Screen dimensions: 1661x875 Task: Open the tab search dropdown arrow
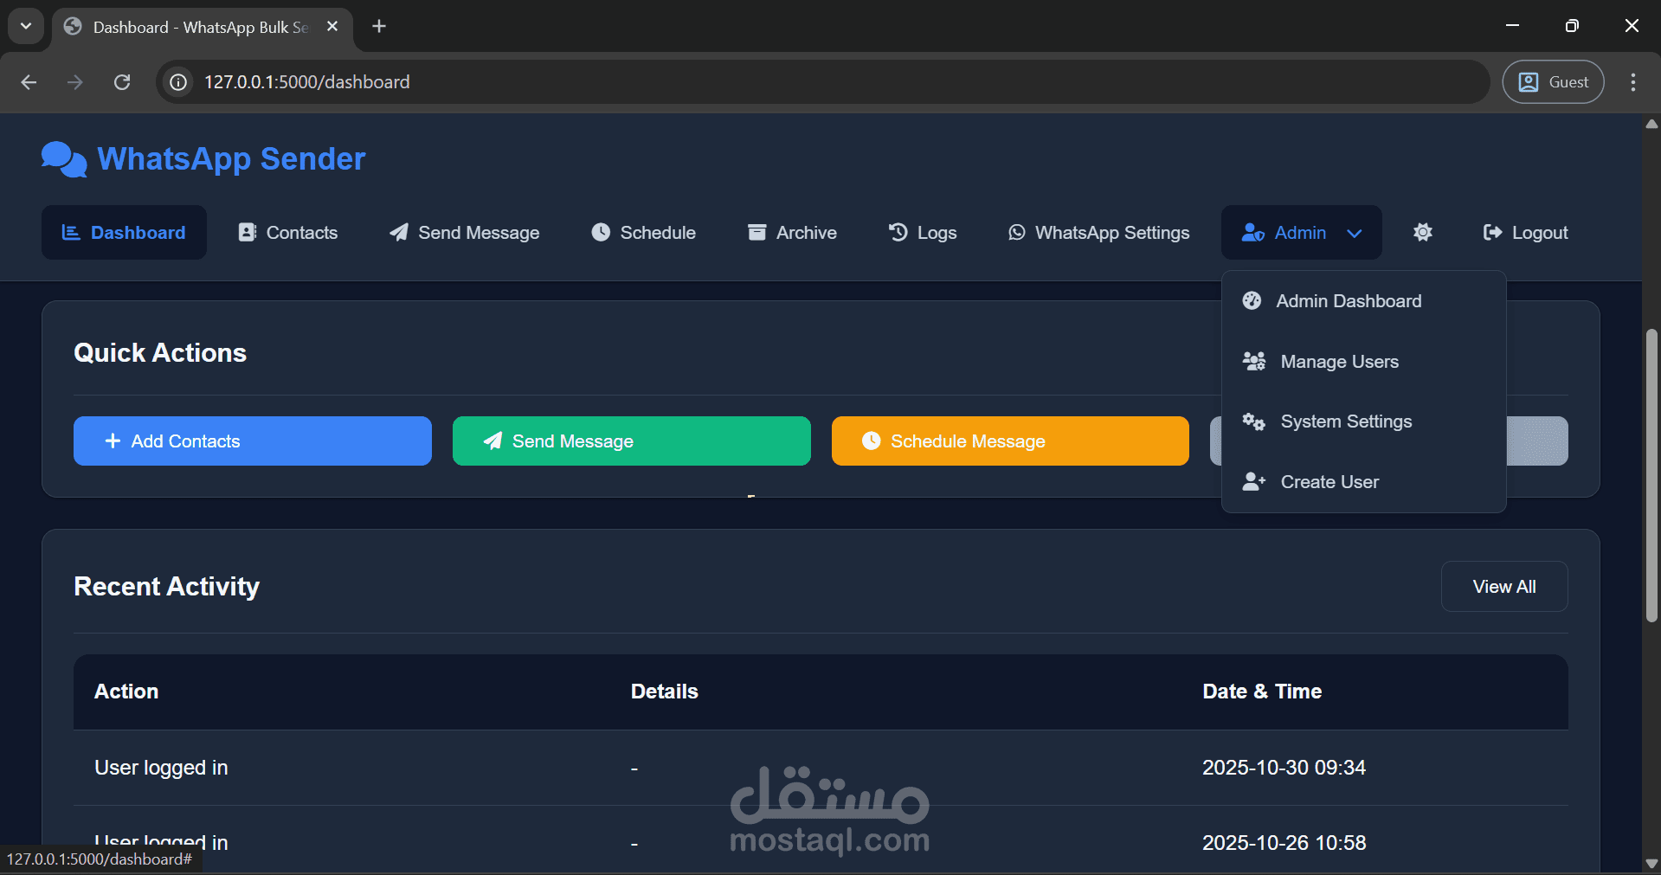point(26,26)
